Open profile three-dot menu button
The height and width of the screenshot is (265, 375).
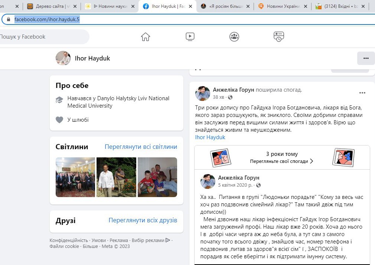(x=366, y=58)
